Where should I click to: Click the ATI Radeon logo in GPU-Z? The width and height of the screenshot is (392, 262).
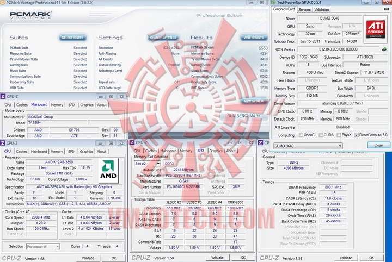pos(375,29)
